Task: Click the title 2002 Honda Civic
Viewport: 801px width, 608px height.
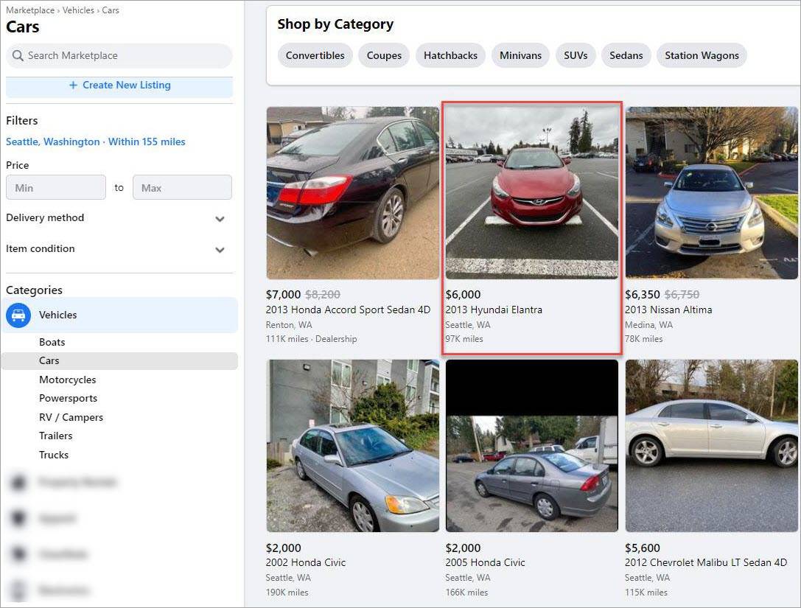Action: click(x=306, y=562)
